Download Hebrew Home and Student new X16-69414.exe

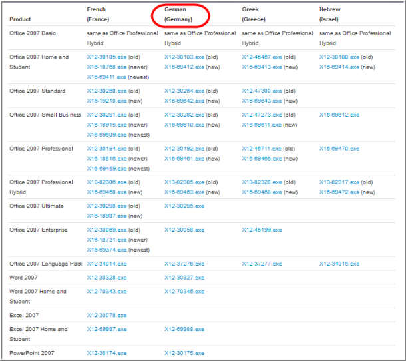pyautogui.click(x=339, y=67)
